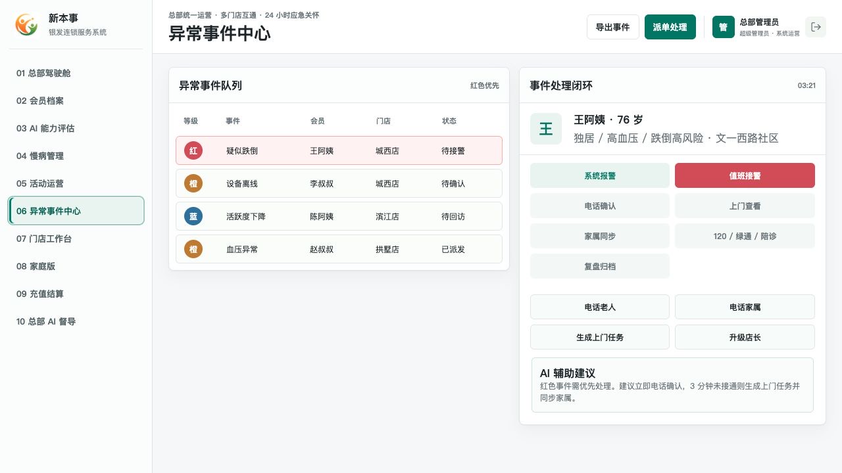Select the 活跃度下降 event text
Image resolution: width=842 pixels, height=473 pixels.
click(x=246, y=216)
